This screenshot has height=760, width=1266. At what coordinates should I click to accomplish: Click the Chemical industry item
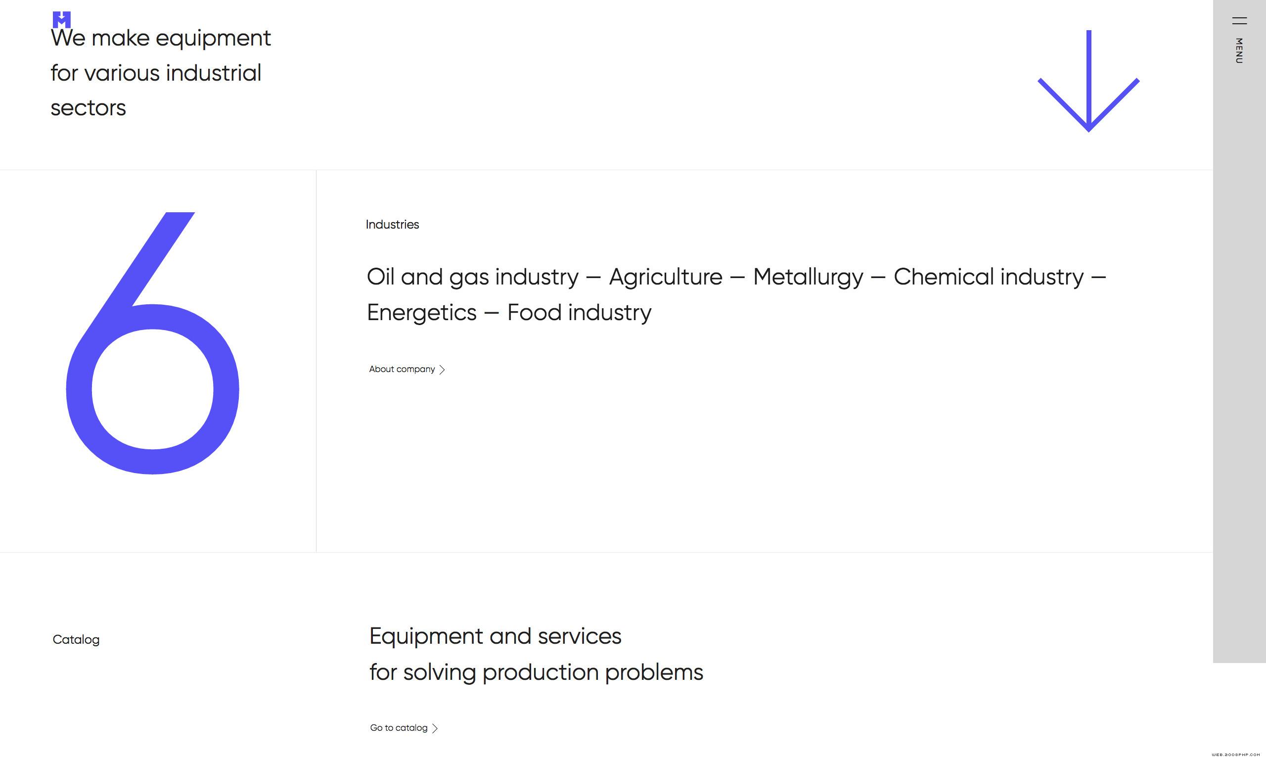(x=989, y=277)
